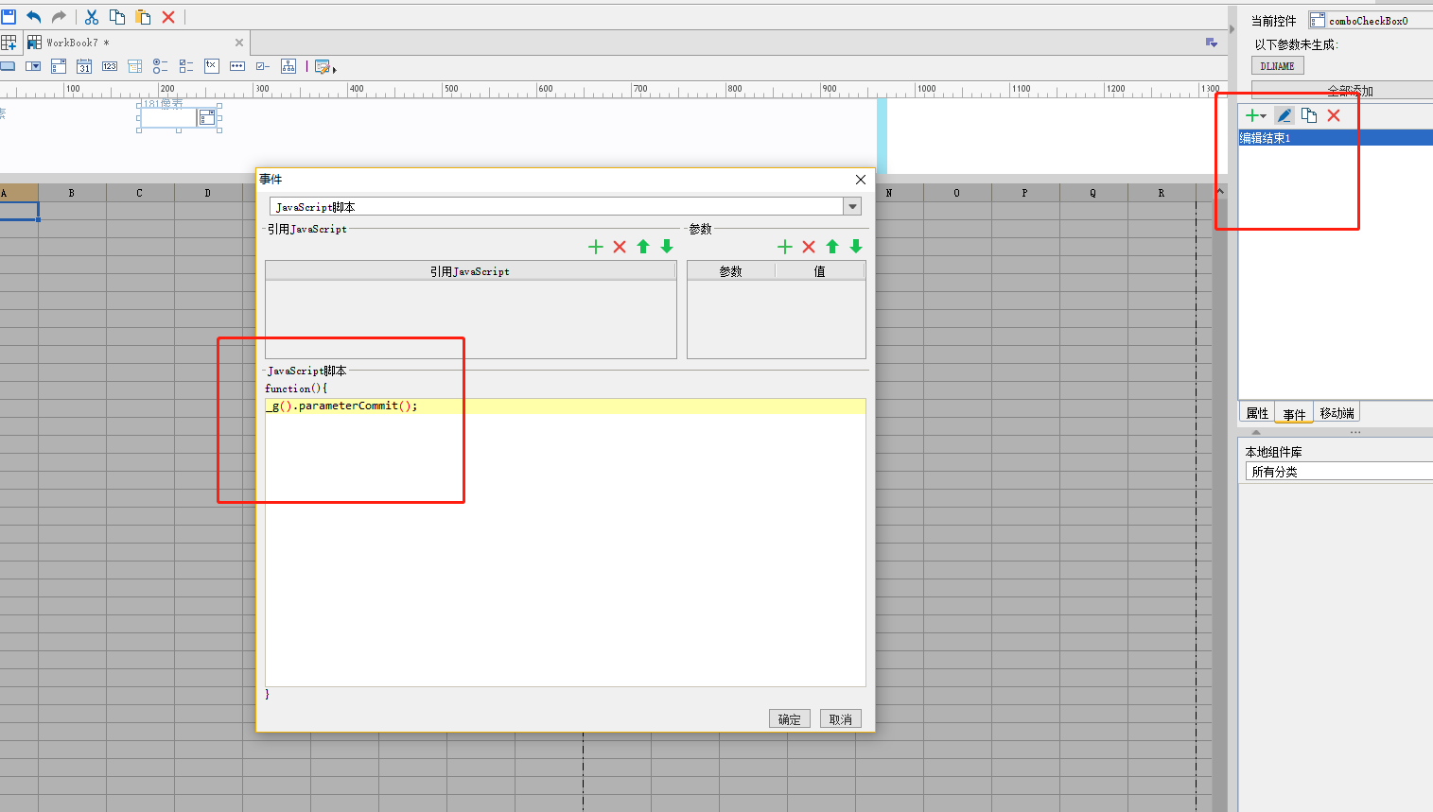Click the red delete X in top toolbar

point(168,16)
